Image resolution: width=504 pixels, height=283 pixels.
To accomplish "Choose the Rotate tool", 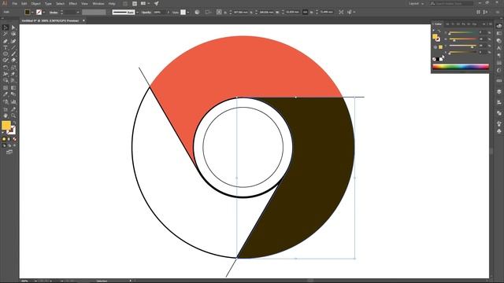I will click(6, 68).
